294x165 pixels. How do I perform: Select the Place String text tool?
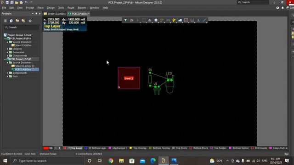(x=198, y=20)
